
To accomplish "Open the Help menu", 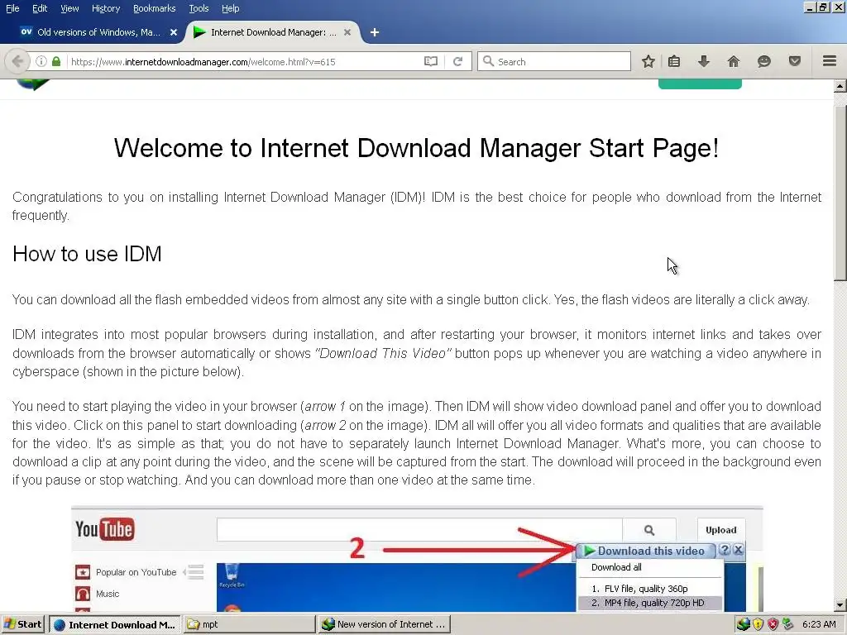I will [x=230, y=8].
